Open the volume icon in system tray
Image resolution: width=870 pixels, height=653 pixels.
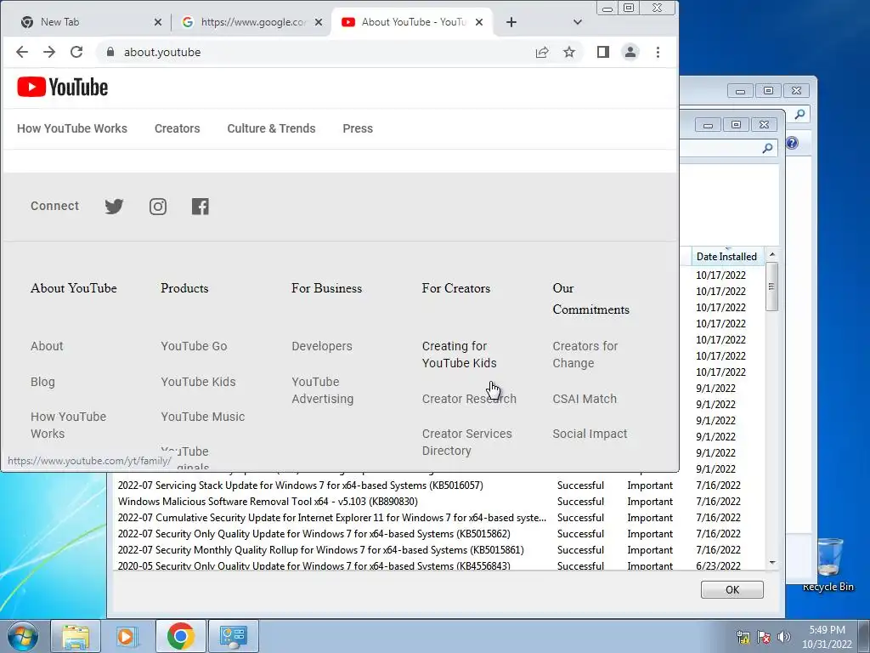point(784,637)
